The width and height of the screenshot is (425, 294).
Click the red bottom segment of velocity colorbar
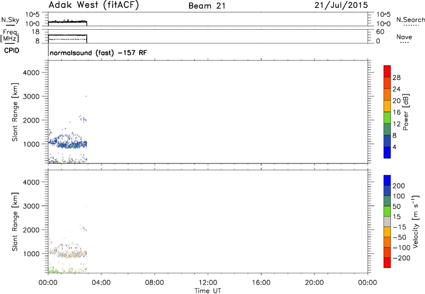(x=387, y=263)
